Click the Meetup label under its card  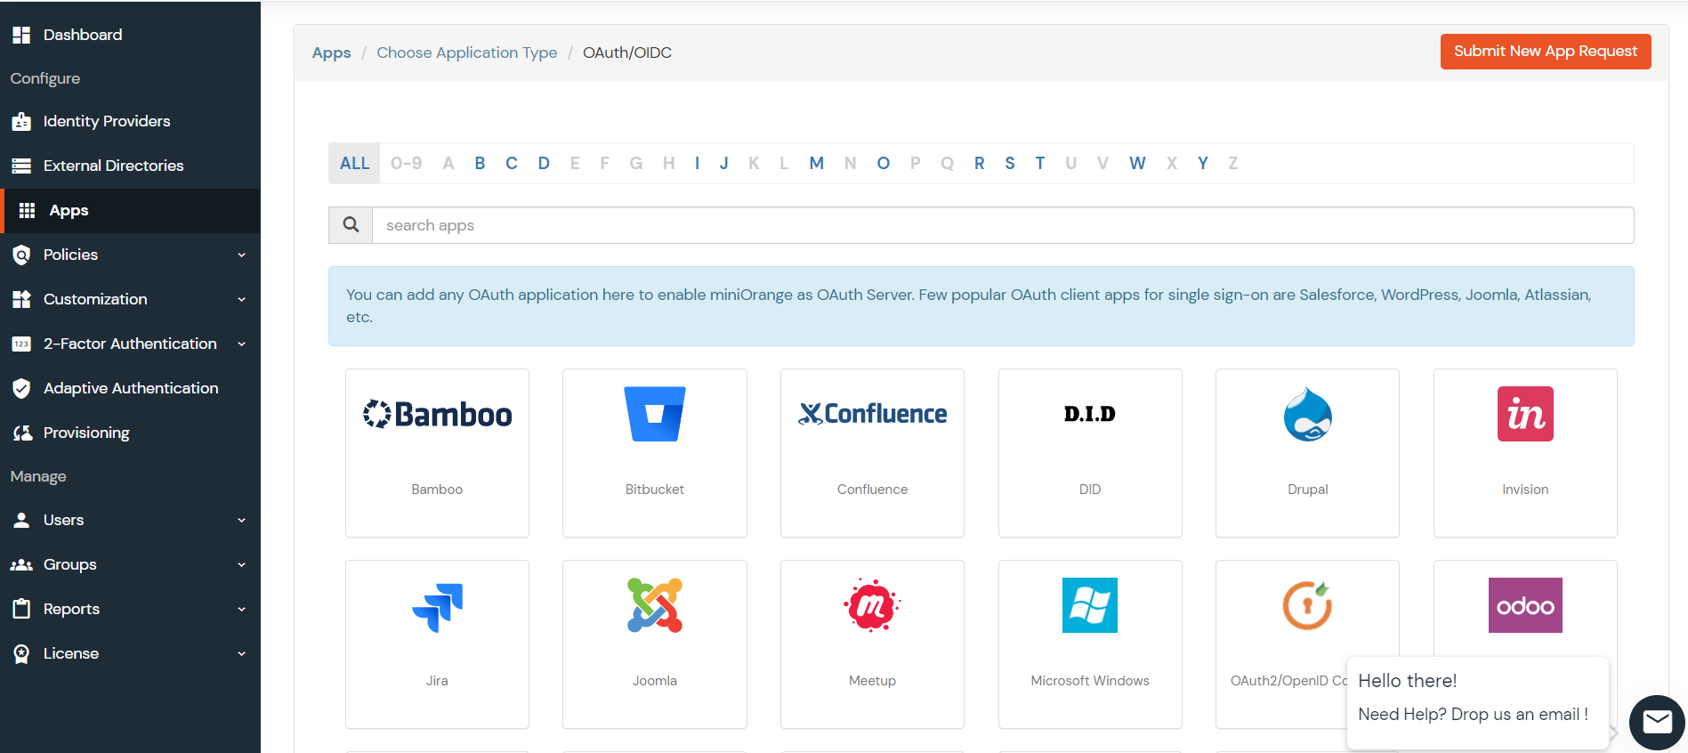pos(872,681)
